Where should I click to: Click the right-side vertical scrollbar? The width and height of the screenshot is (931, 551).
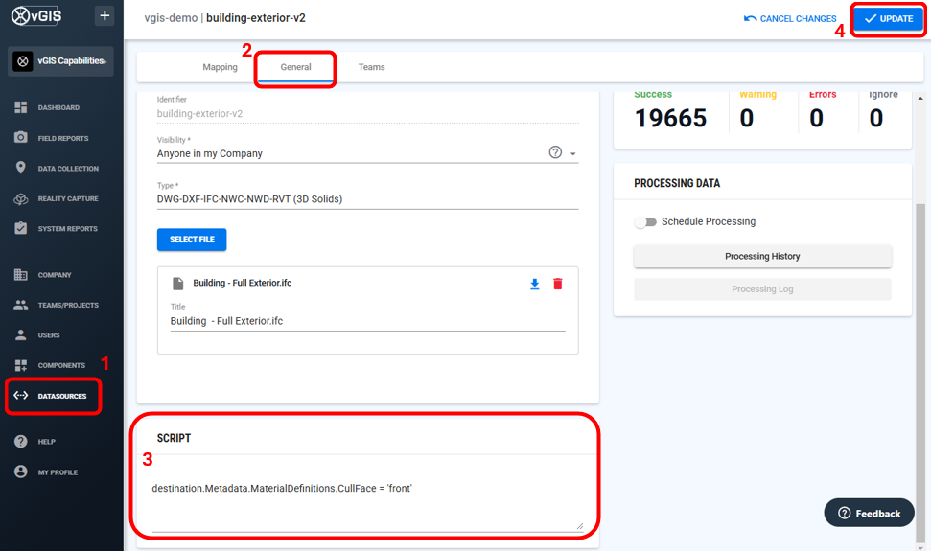pos(920,372)
